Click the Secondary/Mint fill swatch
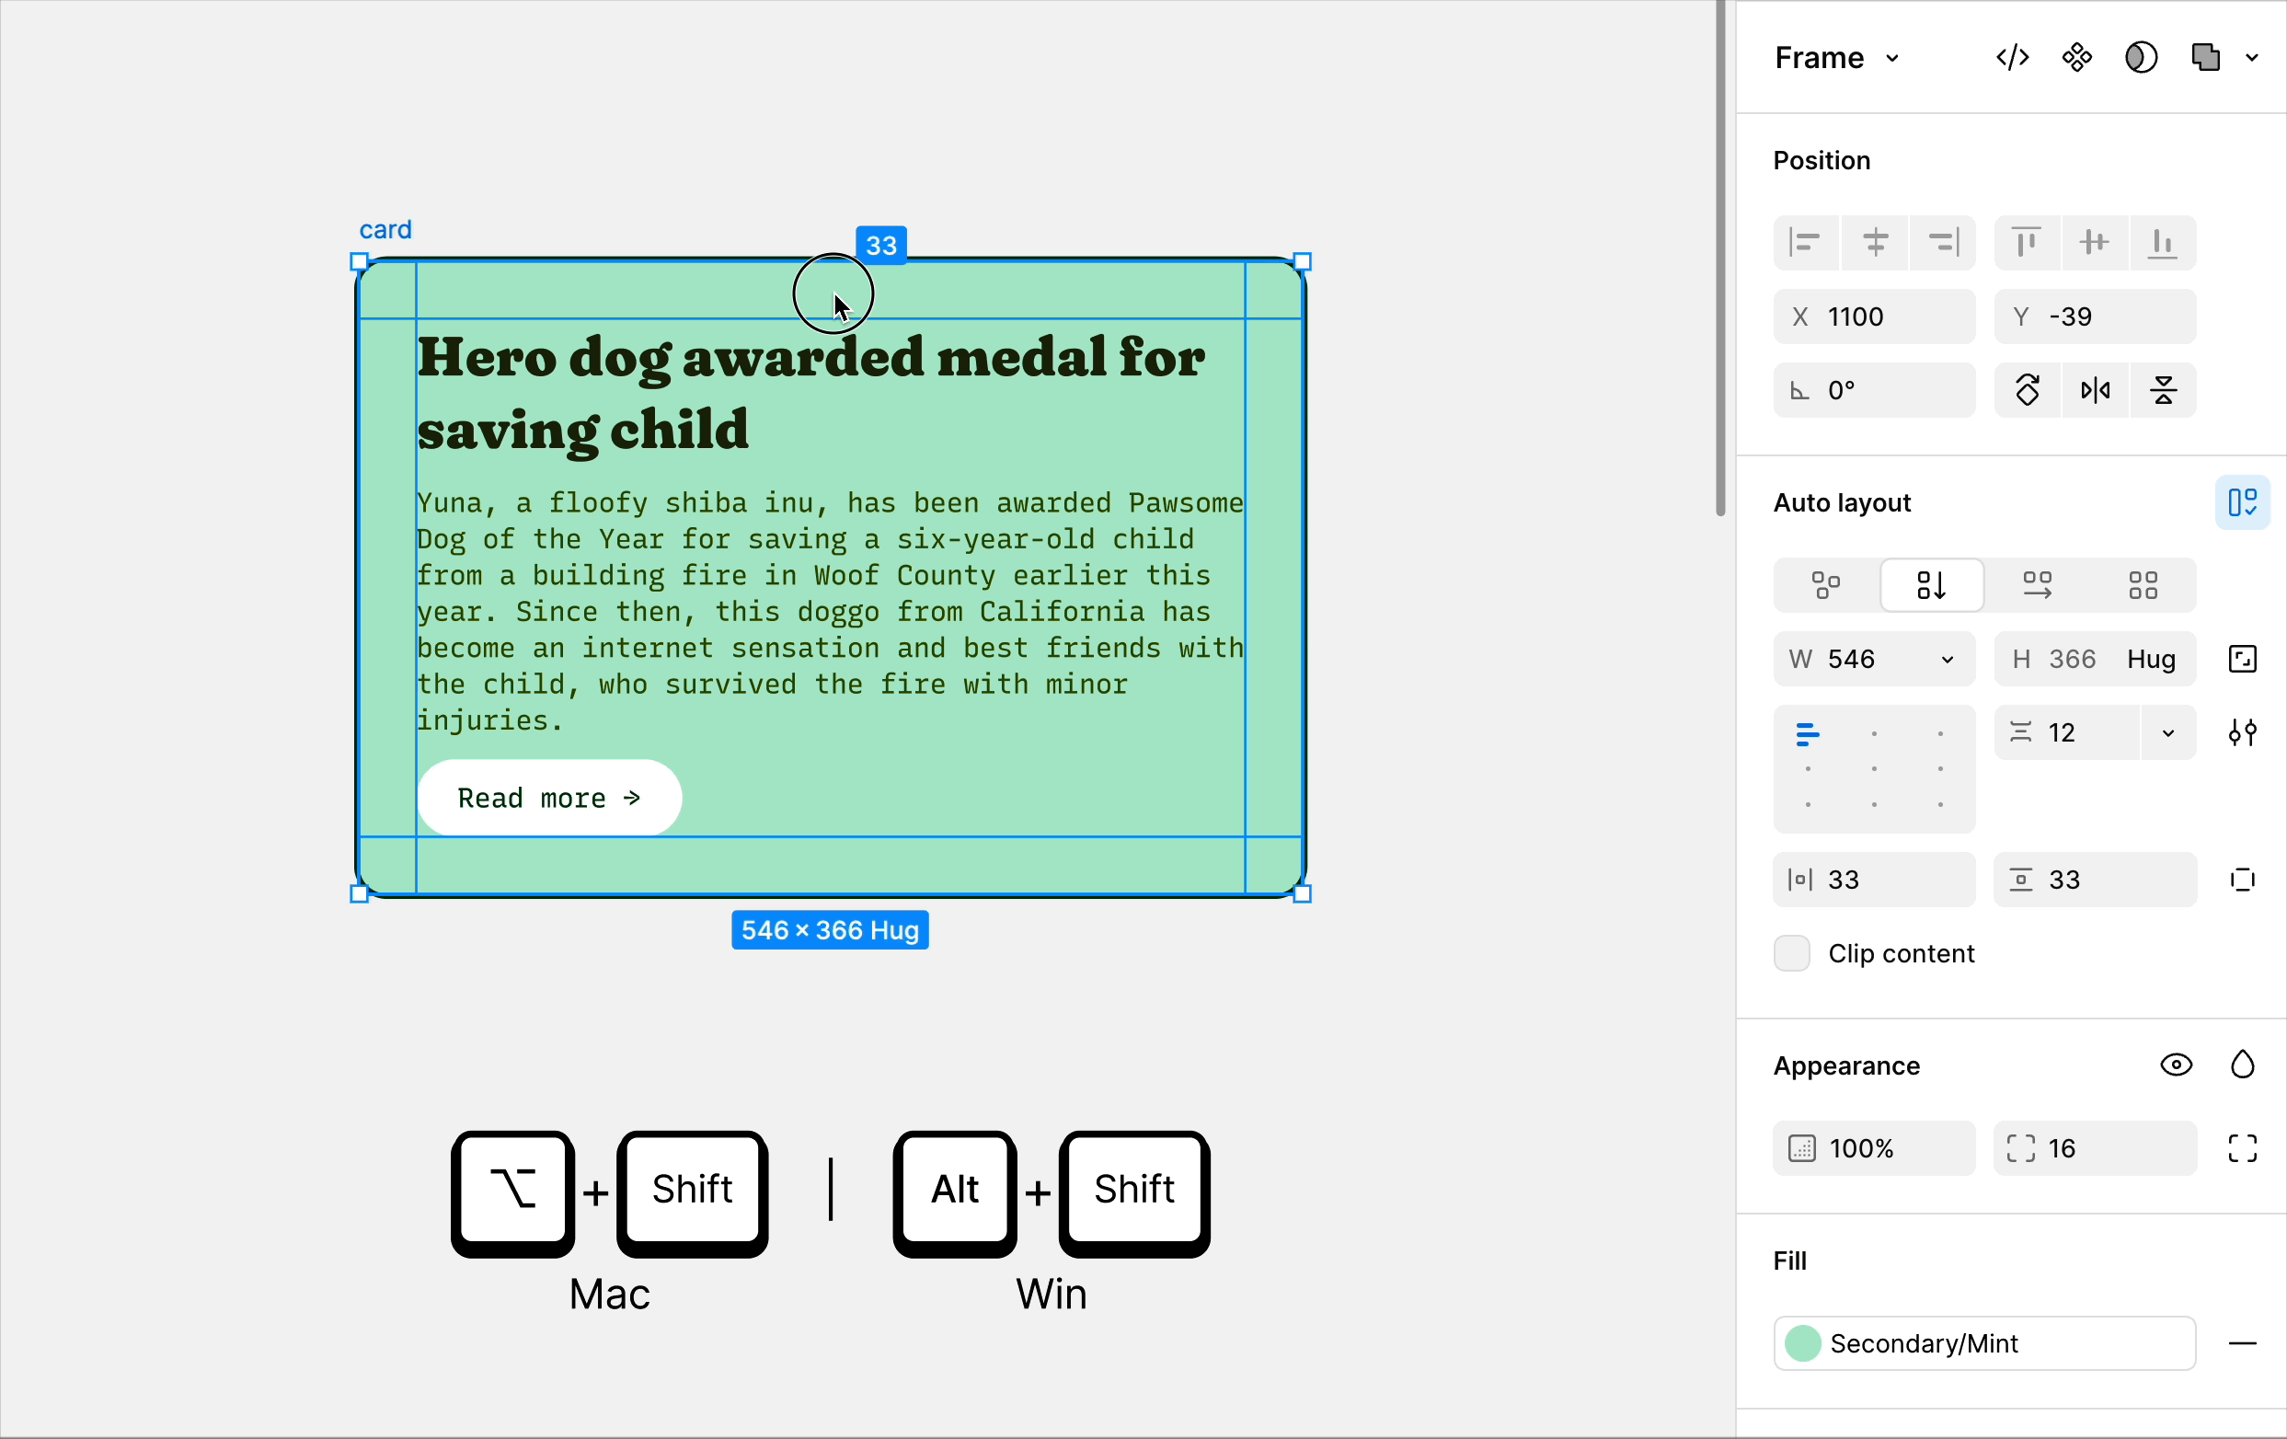This screenshot has height=1439, width=2287. coord(1802,1343)
